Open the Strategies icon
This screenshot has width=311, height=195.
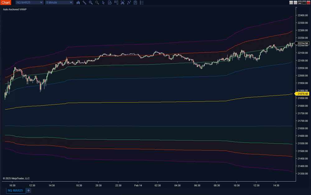pos(129,2)
